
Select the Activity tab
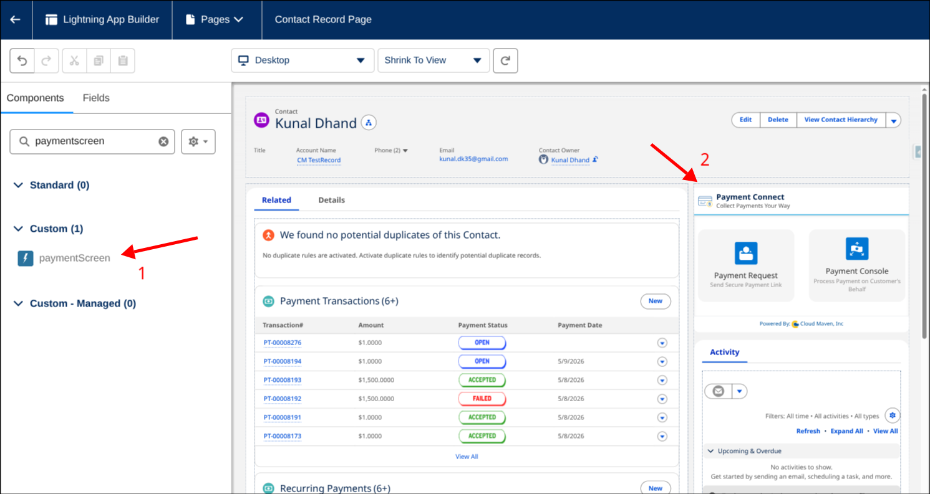[x=725, y=352]
